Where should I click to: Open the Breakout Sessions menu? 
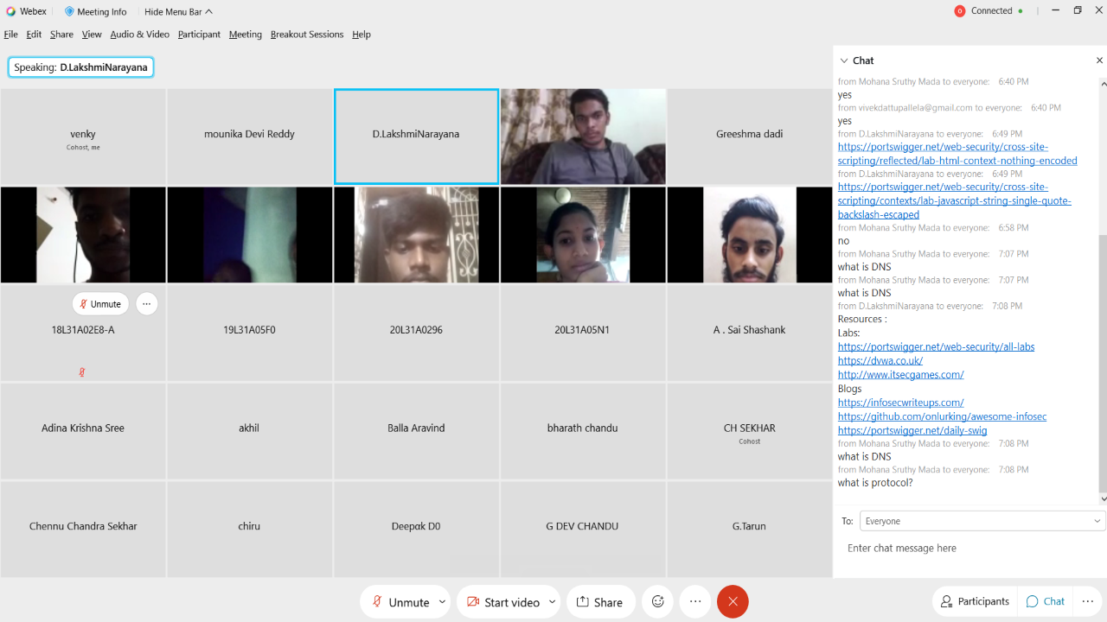click(x=306, y=35)
